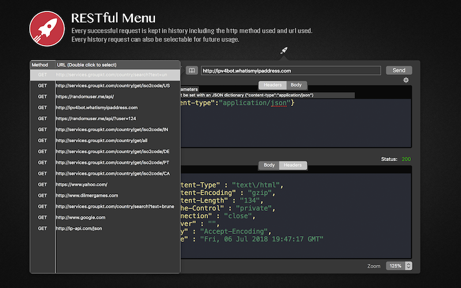Show response Body tab
The width and height of the screenshot is (461, 288).
point(269,165)
